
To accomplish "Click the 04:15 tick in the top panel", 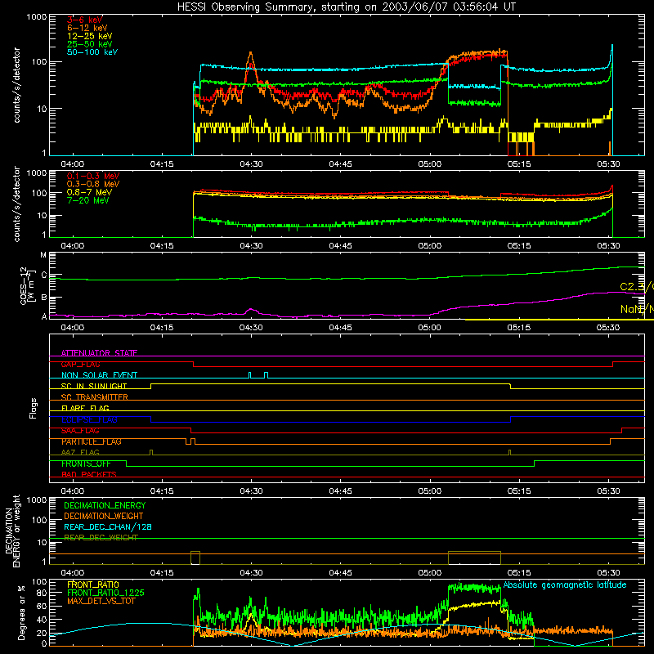I will click(x=162, y=164).
